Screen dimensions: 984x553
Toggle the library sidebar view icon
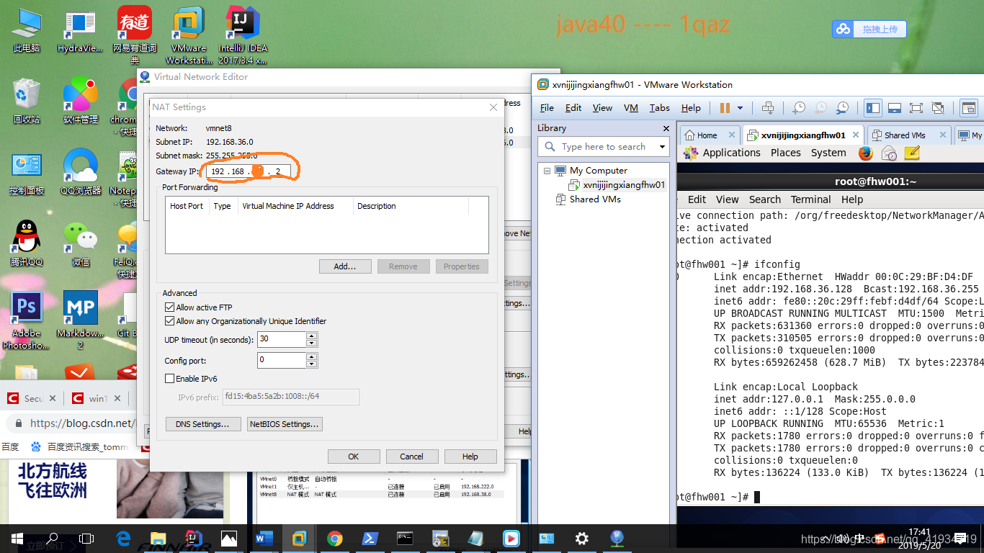[x=873, y=108]
